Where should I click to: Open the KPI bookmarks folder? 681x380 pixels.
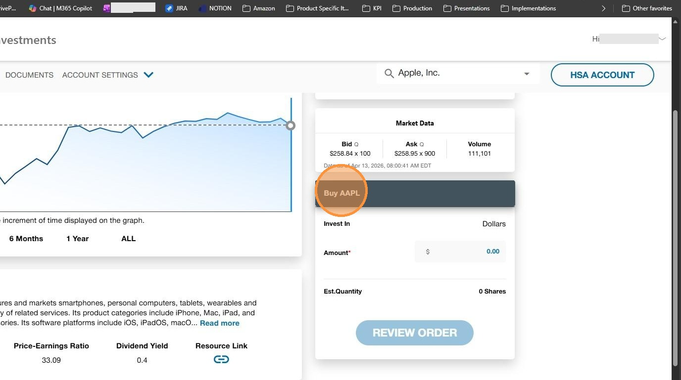[x=372, y=8]
